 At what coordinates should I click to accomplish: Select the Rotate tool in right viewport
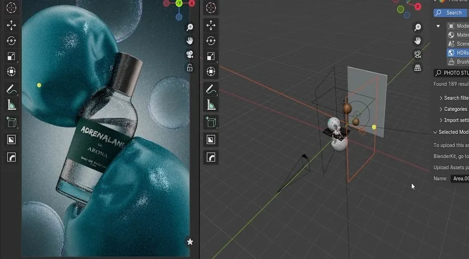point(211,41)
